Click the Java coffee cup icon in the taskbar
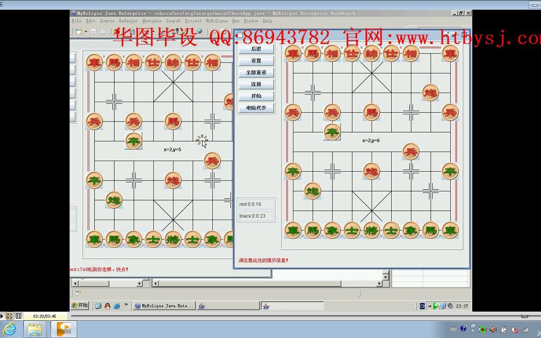Screen dimensions: 541x338 tap(201, 305)
